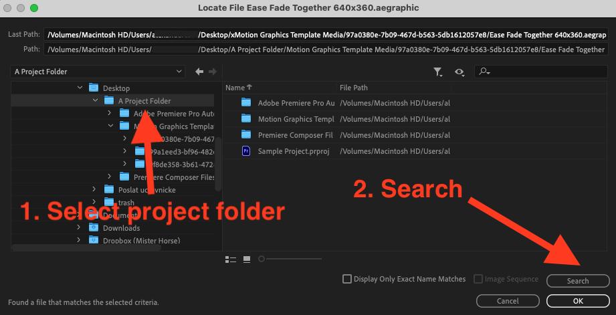
Task: Select the Sample Project.prproj file icon
Action: click(245, 151)
